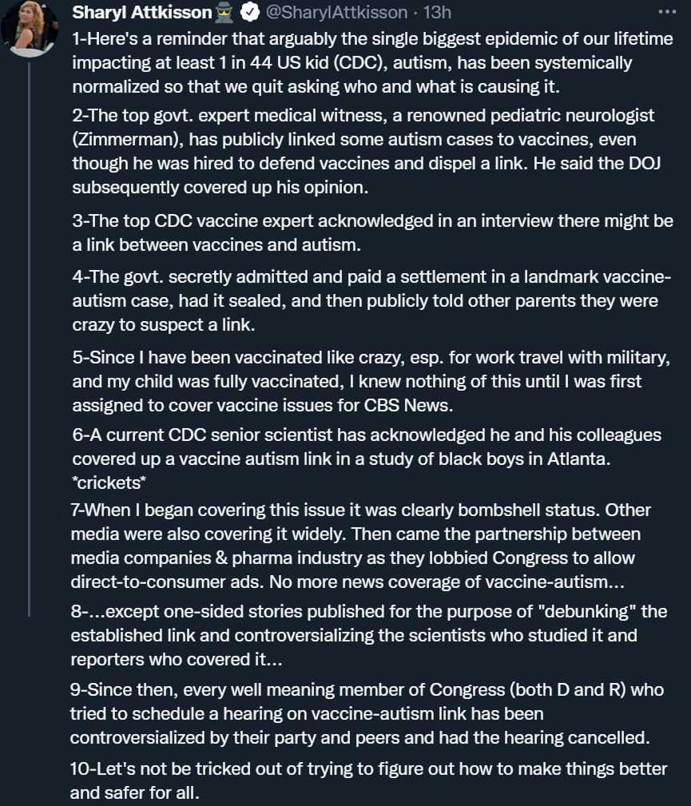Click Sharyl Attkisson's profile avatar photo
This screenshot has height=806, width=691.
(x=30, y=28)
